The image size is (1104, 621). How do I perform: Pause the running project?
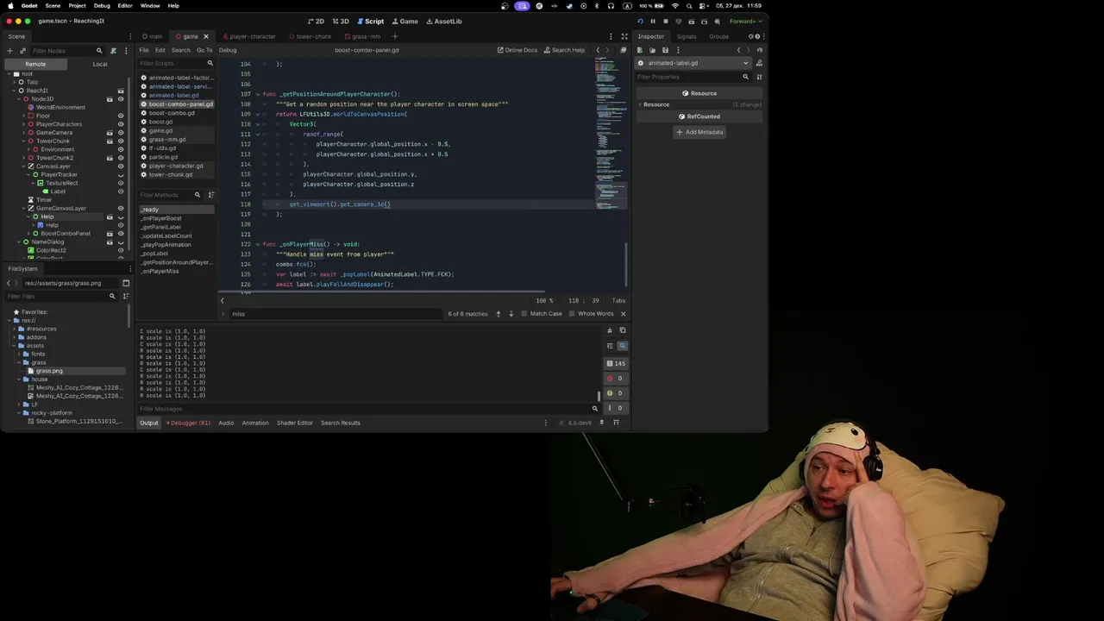tap(653, 21)
